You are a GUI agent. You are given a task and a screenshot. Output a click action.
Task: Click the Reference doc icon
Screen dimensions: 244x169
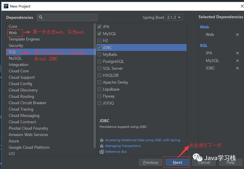[102, 152]
